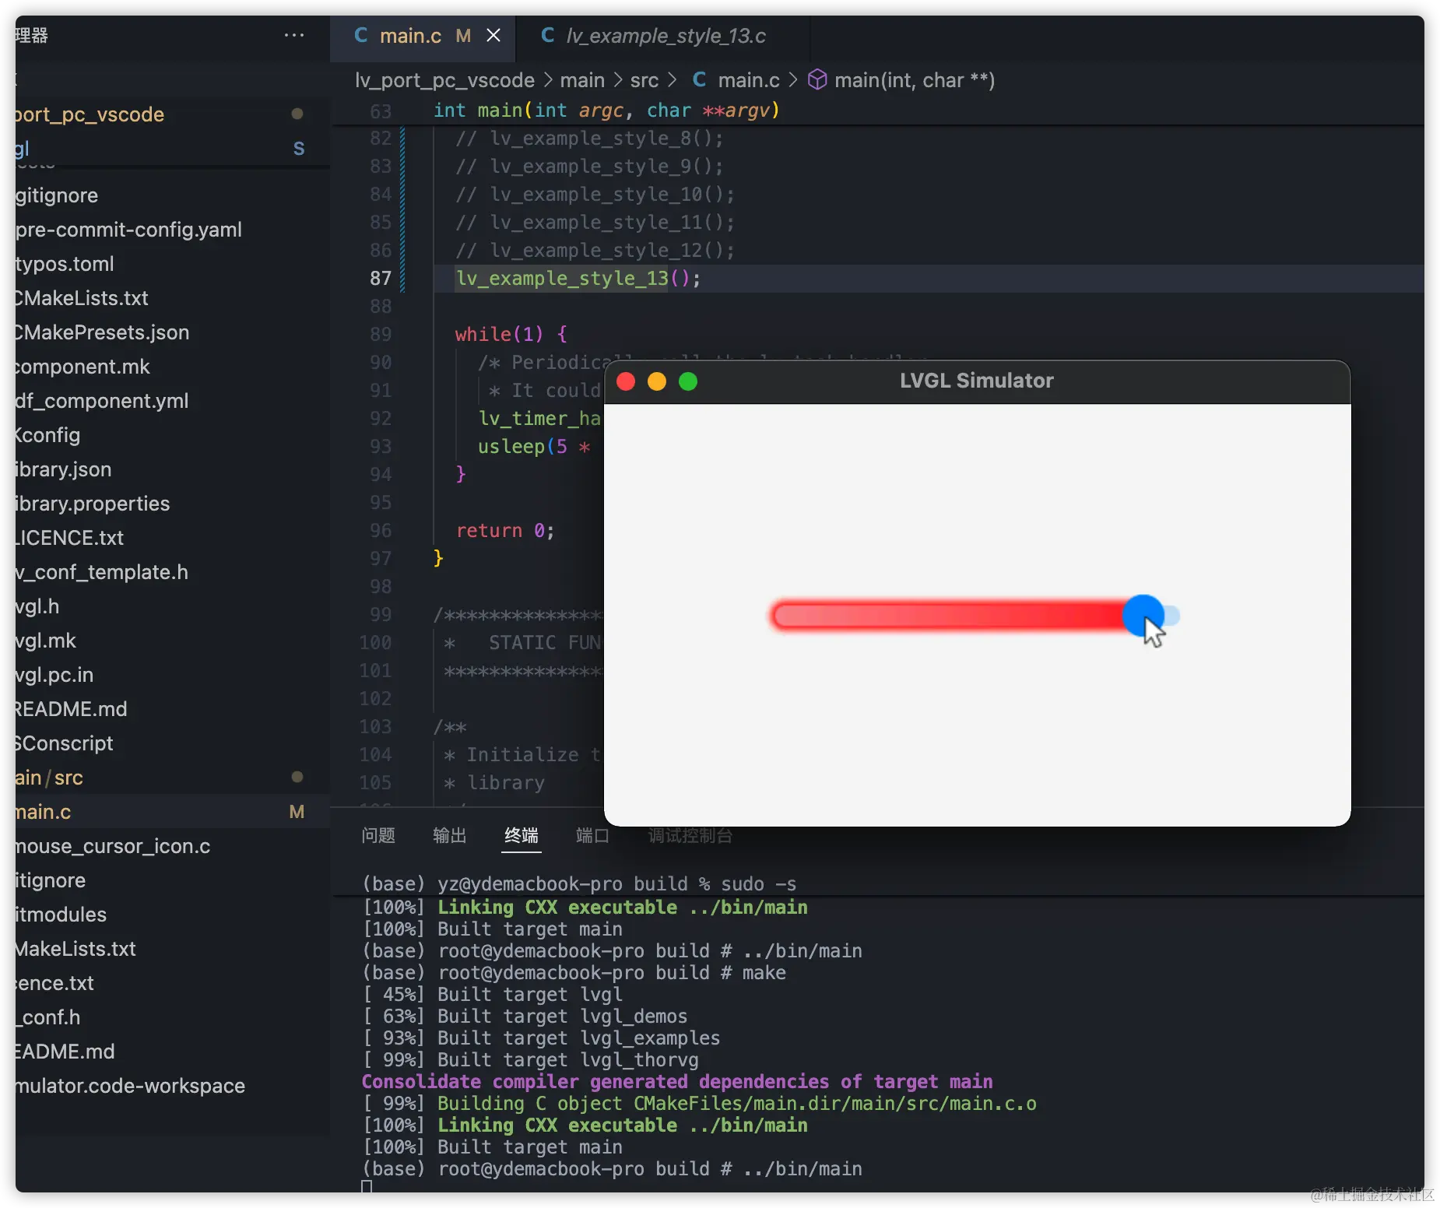Click the S badge beside the lvgl folder
This screenshot has width=1440, height=1208.
(x=299, y=149)
